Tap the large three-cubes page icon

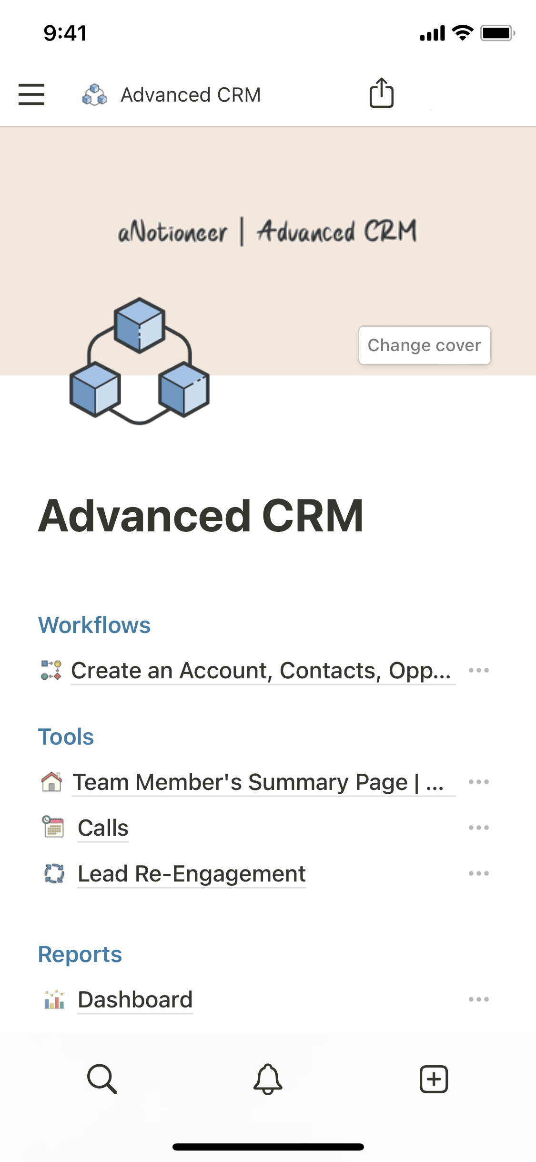click(139, 361)
